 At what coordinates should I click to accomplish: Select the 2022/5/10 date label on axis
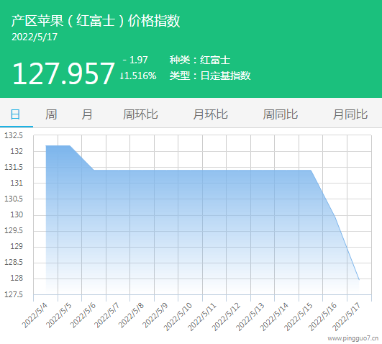coord(178,317)
